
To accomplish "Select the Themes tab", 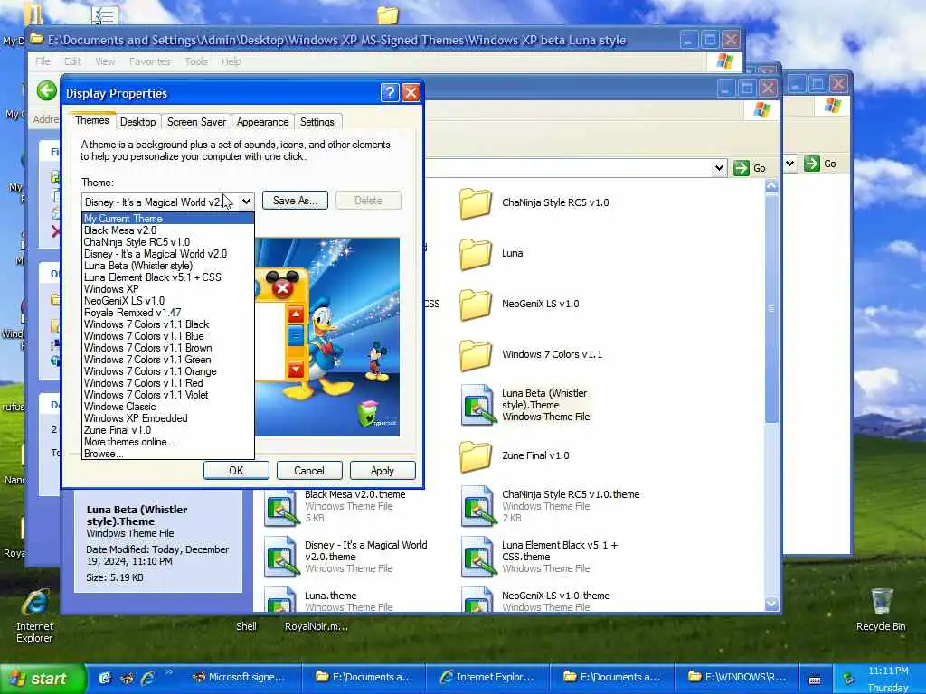I will click(91, 120).
